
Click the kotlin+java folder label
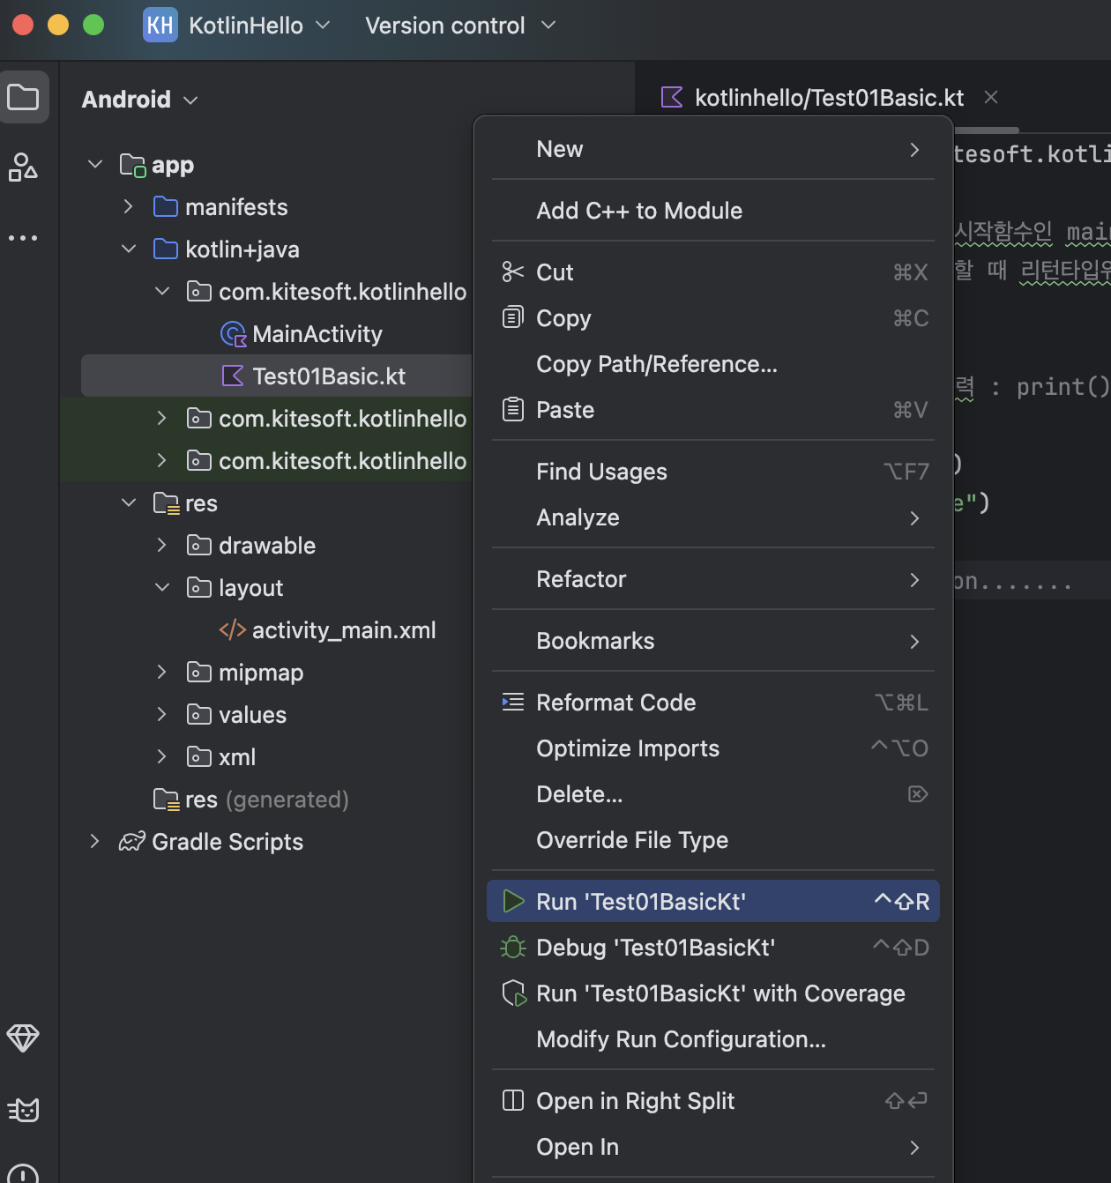coord(242,249)
